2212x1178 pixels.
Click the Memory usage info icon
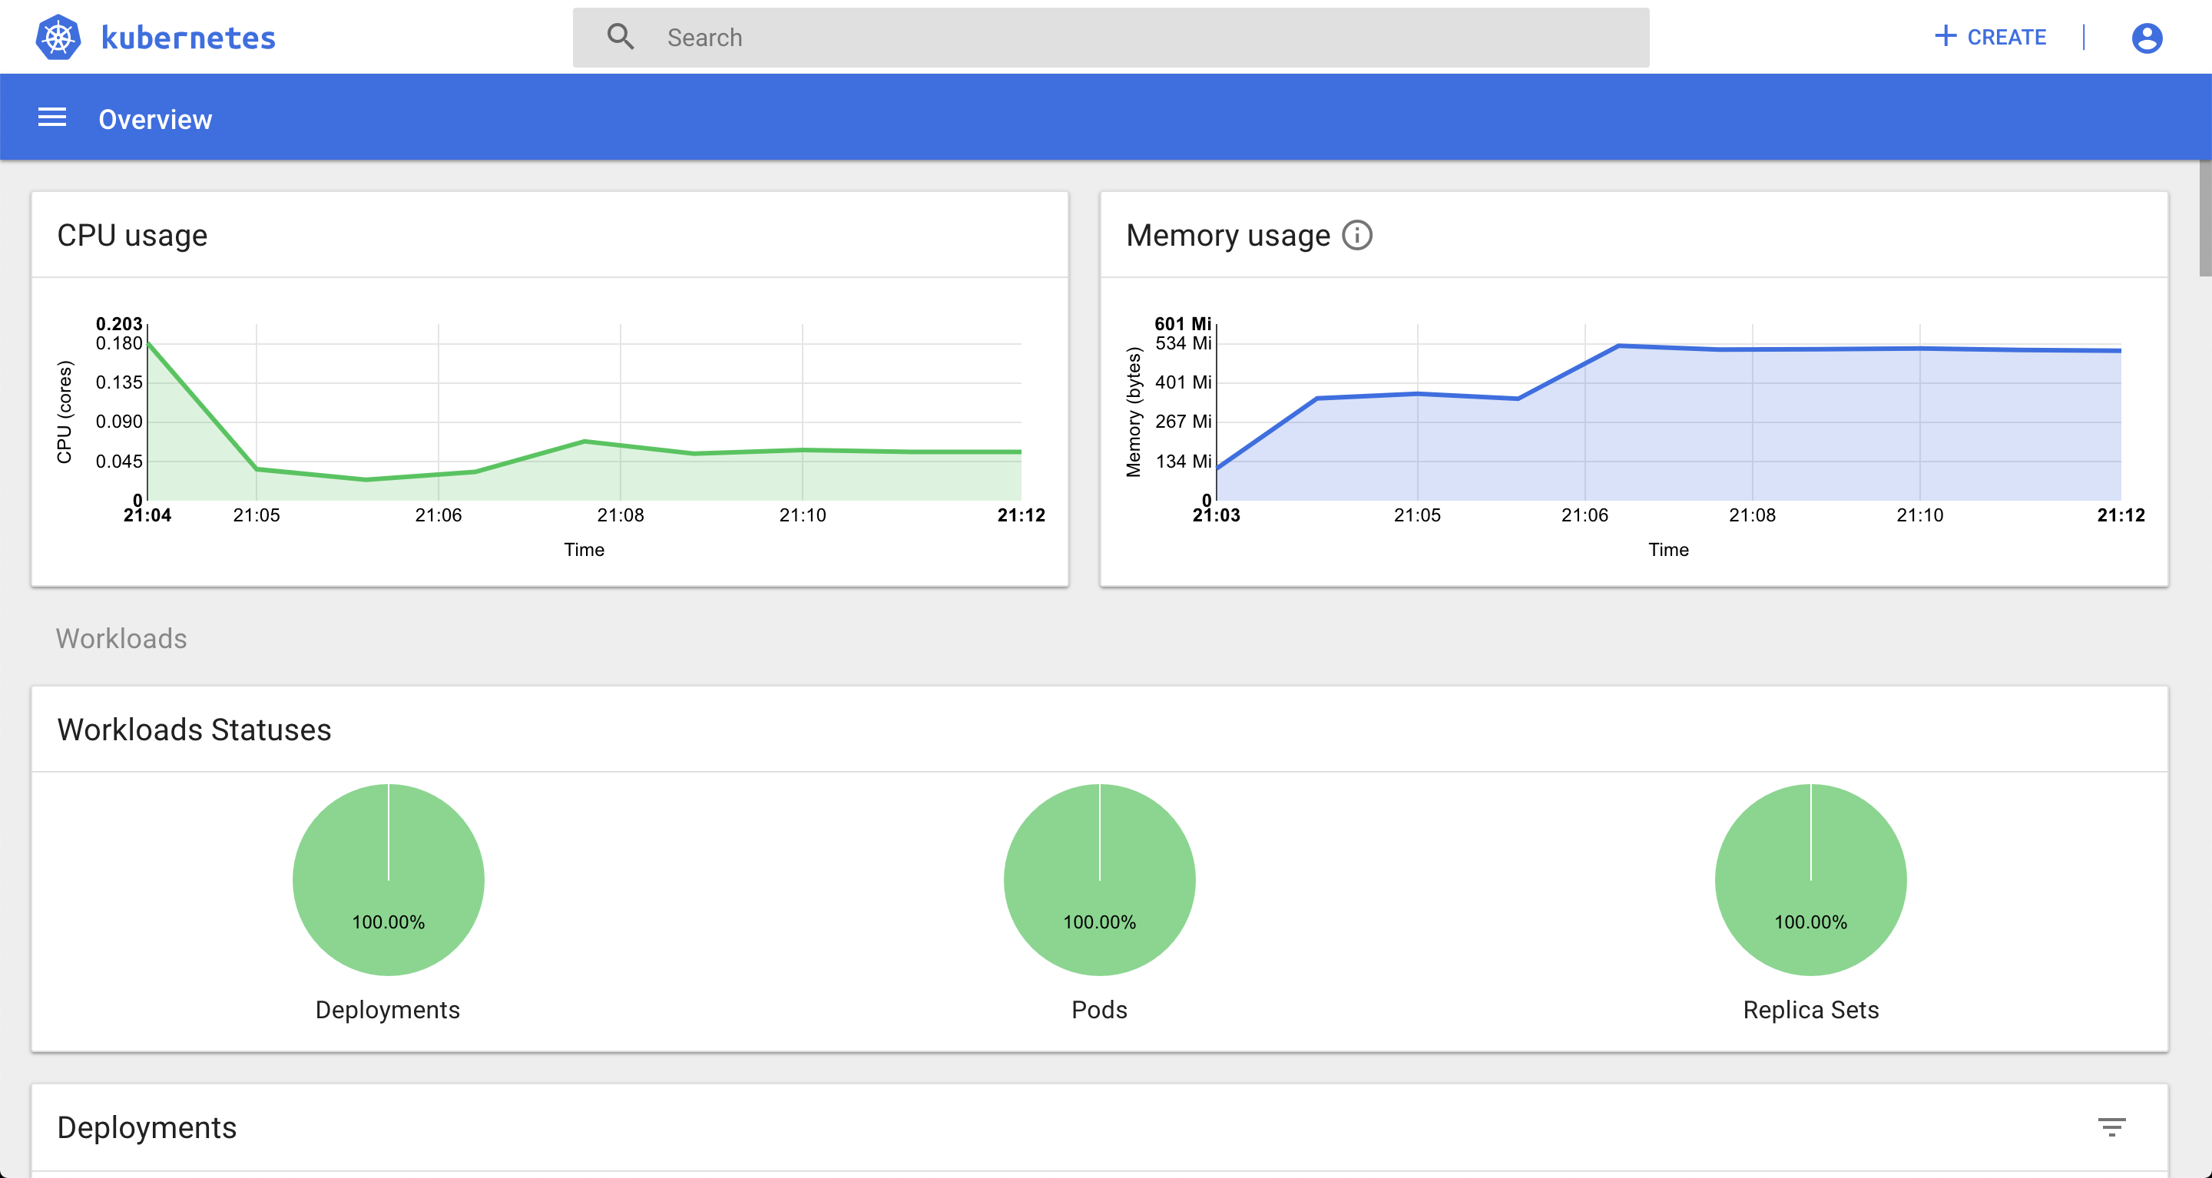coord(1356,235)
